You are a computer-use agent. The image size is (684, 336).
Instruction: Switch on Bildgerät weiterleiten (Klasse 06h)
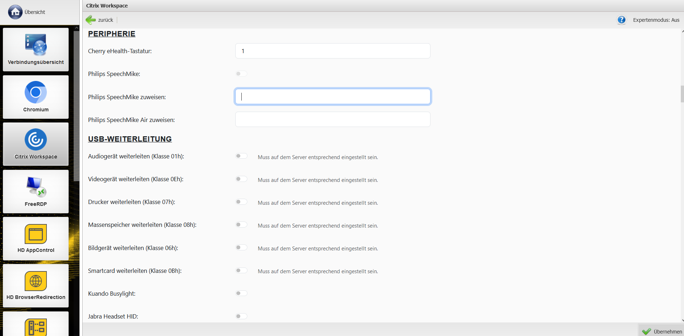241,248
